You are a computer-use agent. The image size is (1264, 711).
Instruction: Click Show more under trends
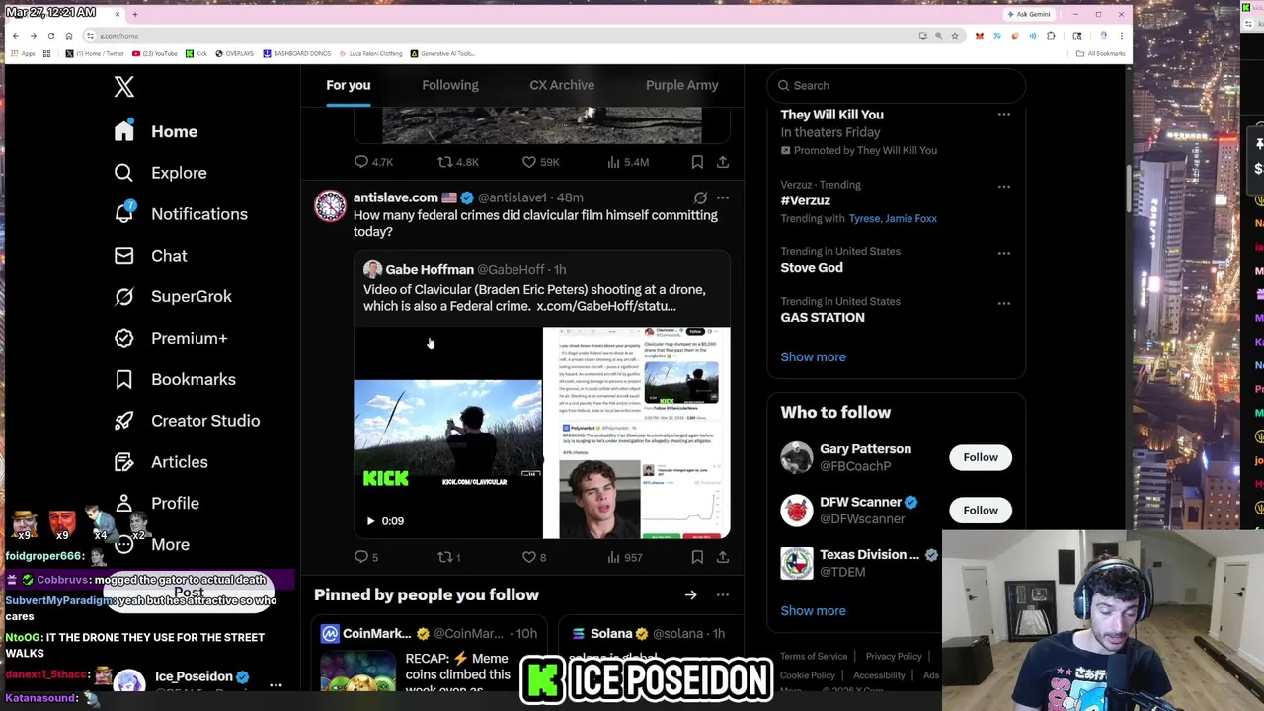tap(813, 356)
